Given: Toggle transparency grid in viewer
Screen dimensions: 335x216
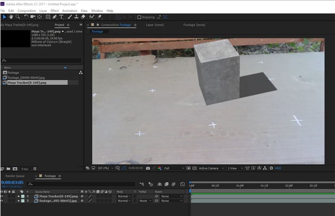Looking at the screenshot, I should click(x=194, y=168).
